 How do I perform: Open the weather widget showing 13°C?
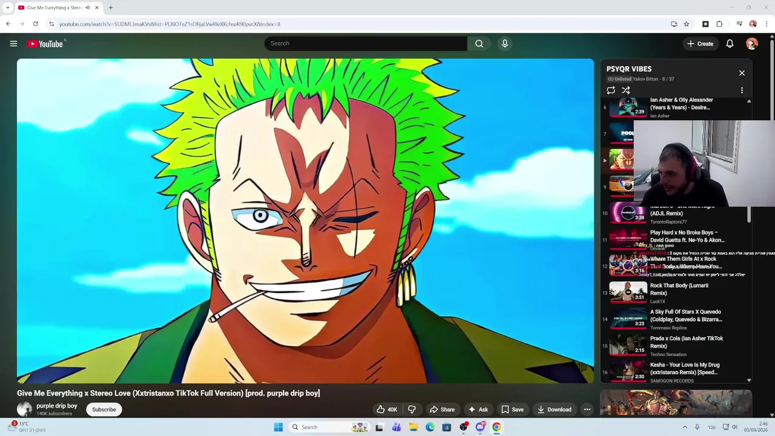27,427
